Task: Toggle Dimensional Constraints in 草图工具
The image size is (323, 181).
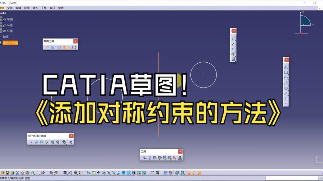Action: (69, 47)
